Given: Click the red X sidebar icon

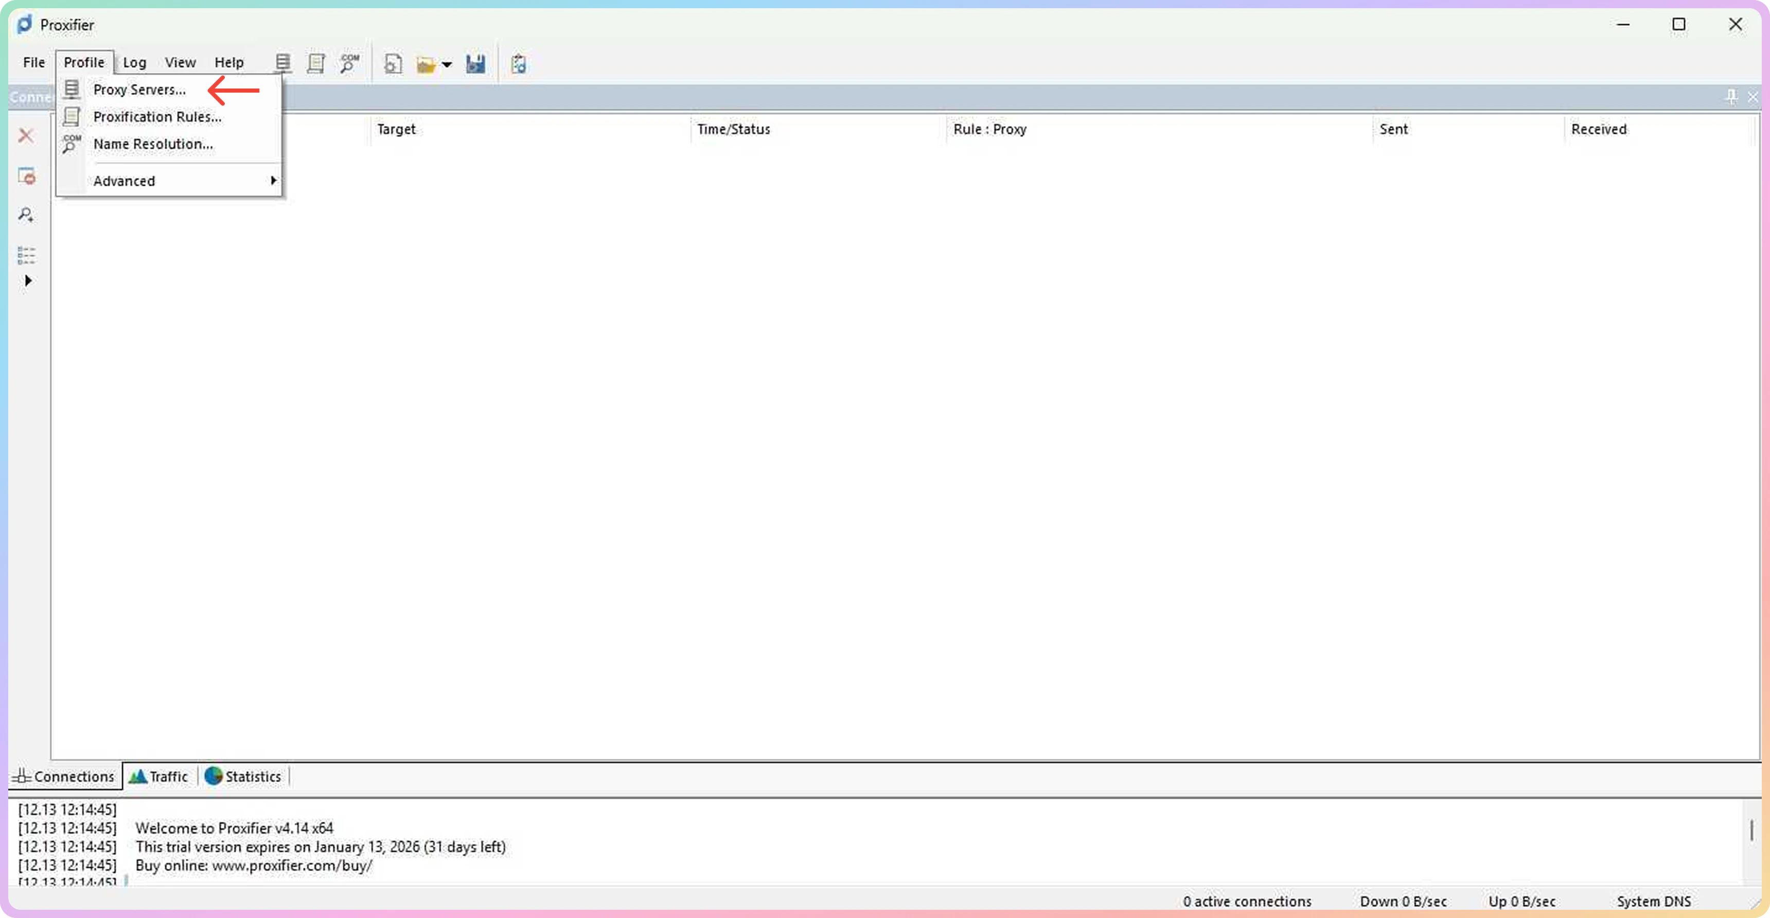Looking at the screenshot, I should pos(26,135).
